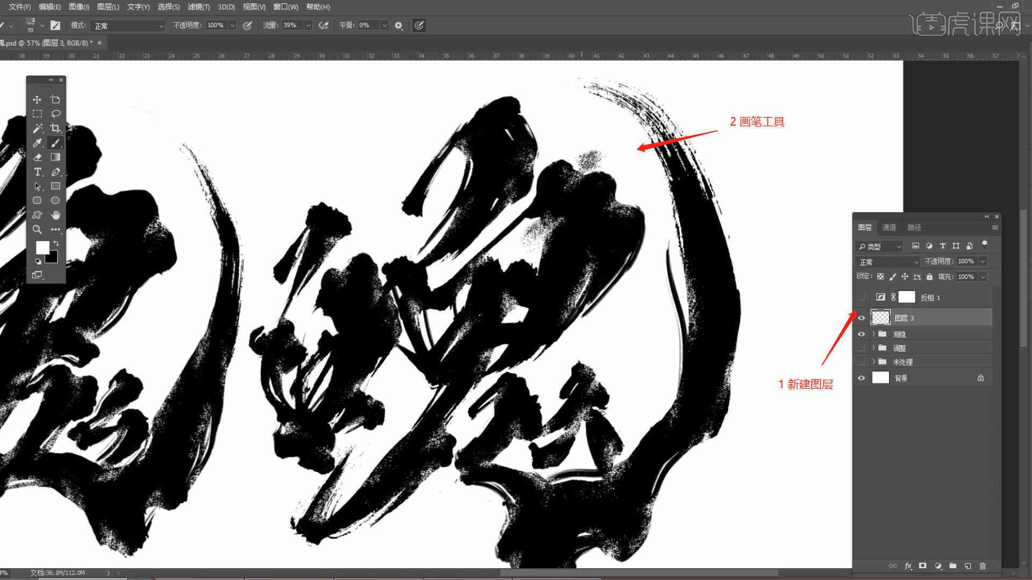This screenshot has width=1032, height=580.
Task: Lock layer position
Action: point(905,277)
